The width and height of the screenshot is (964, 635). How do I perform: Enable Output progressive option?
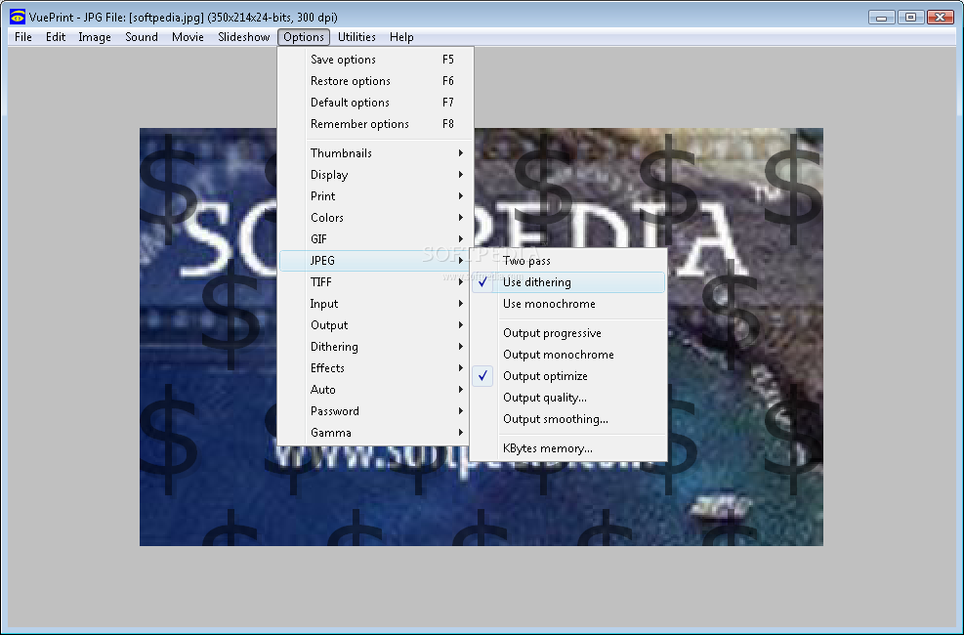568,333
